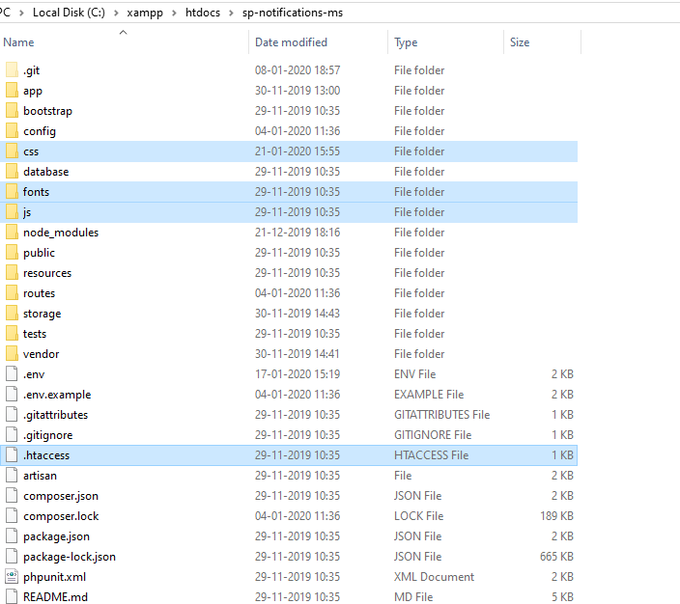Select the node_modules folder icon

12,233
